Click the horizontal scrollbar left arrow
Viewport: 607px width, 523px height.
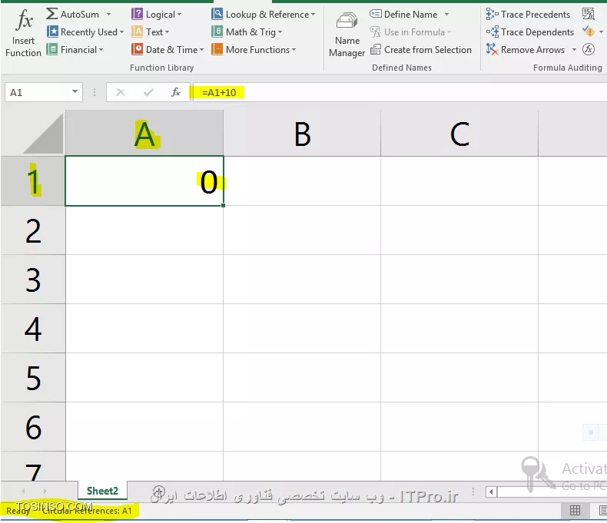pos(491,492)
